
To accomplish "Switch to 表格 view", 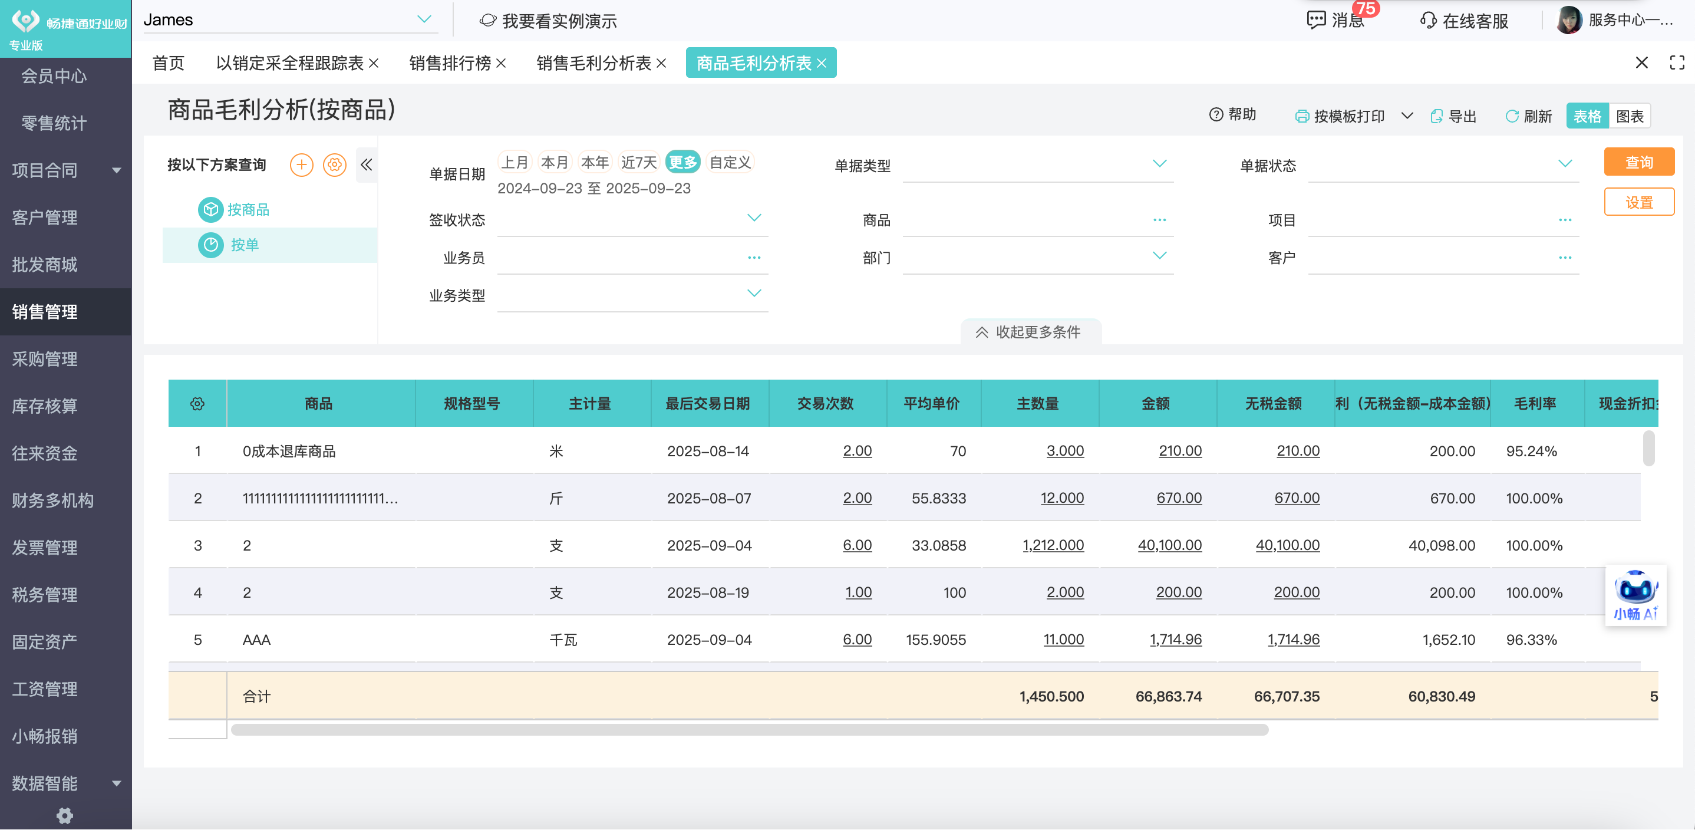I will point(1587,116).
